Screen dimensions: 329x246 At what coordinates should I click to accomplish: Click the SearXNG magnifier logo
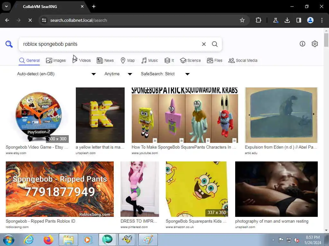9,44
